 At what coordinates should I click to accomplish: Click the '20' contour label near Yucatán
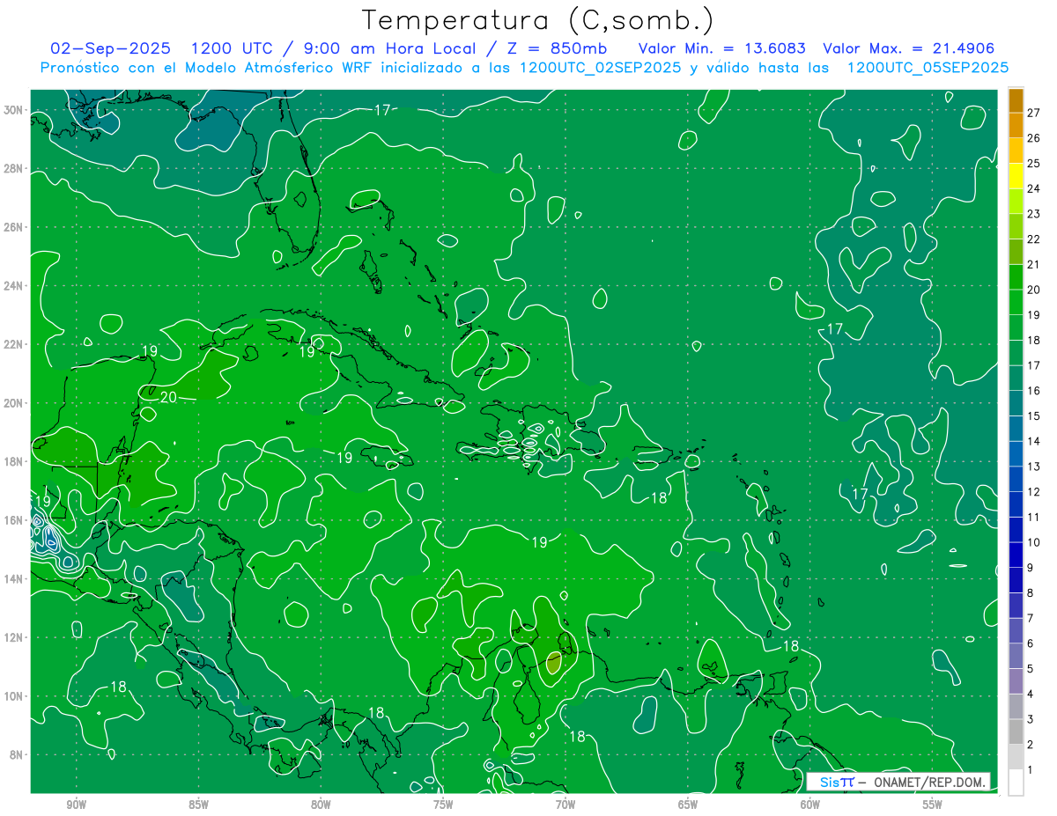tap(168, 397)
